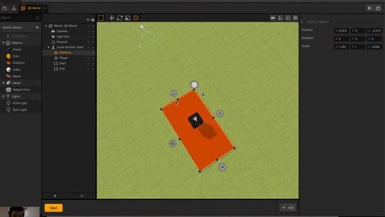Edit the Scale X field
The image size is (385, 217).
click(341, 47)
